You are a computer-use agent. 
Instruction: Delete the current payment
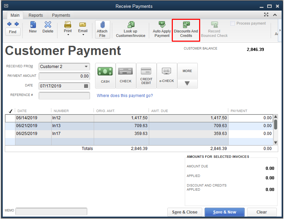pyautogui.click(x=48, y=27)
